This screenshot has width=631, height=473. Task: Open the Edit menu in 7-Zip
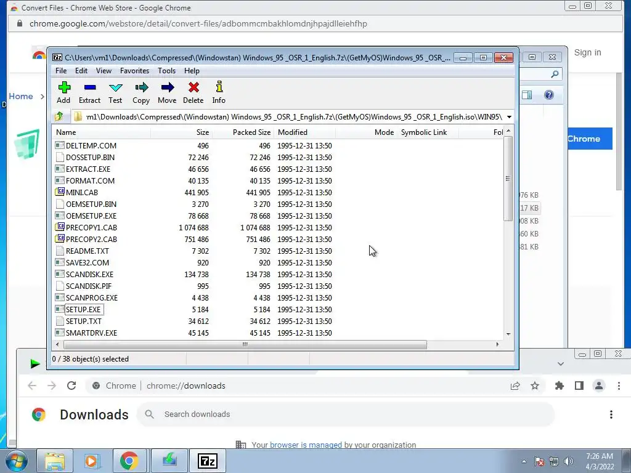(x=81, y=71)
